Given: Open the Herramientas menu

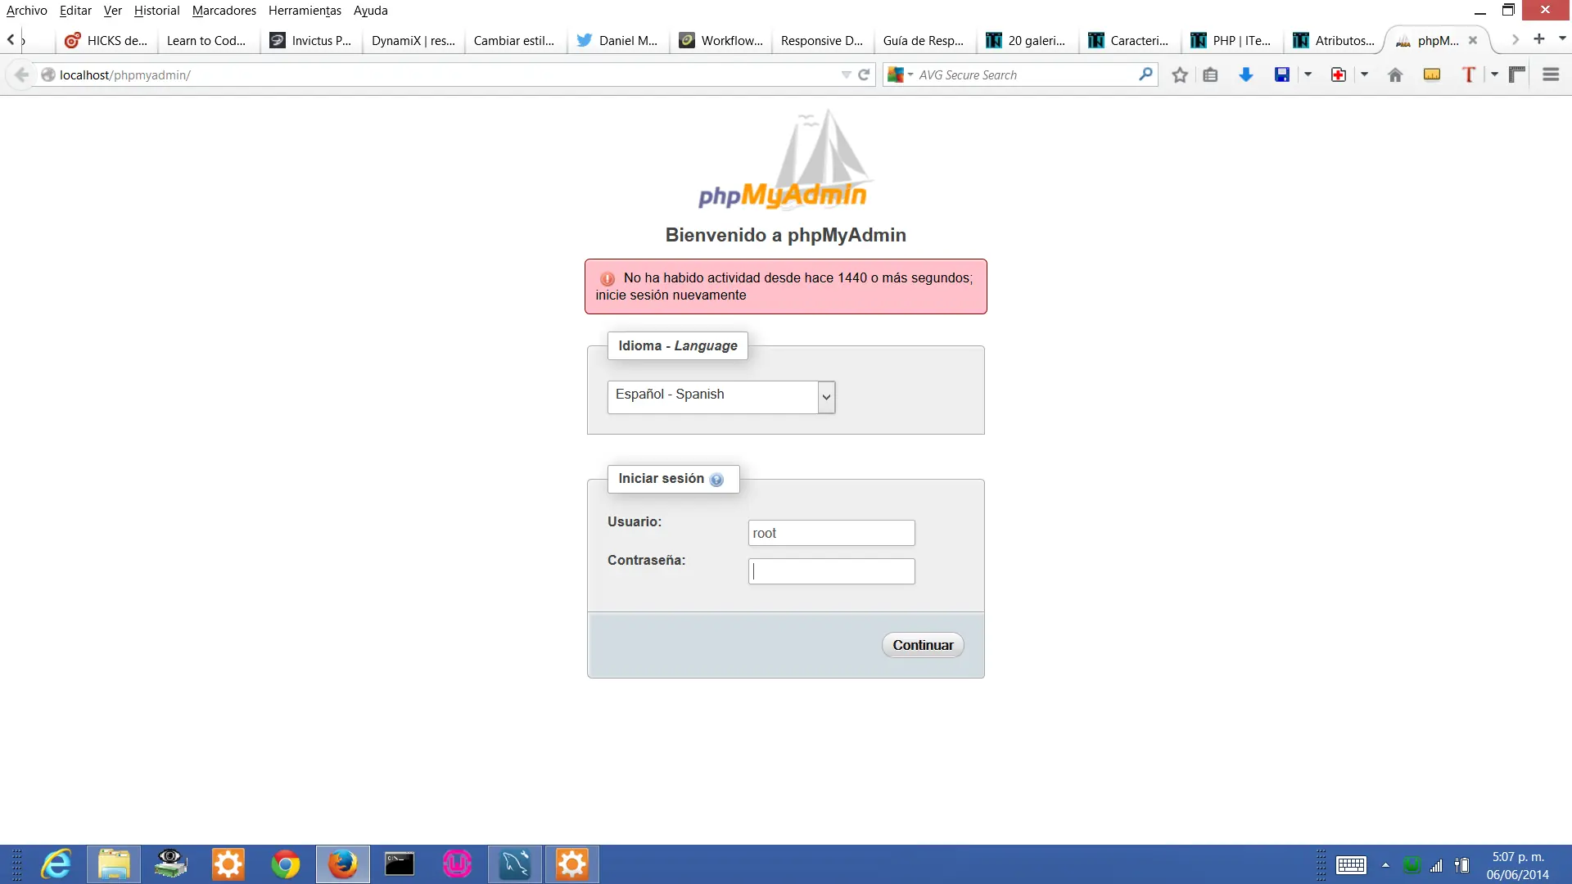Looking at the screenshot, I should (305, 11).
